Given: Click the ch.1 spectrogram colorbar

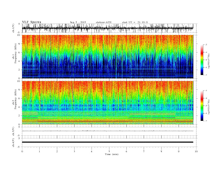Looking at the screenshot, I should pyautogui.click(x=202, y=60).
